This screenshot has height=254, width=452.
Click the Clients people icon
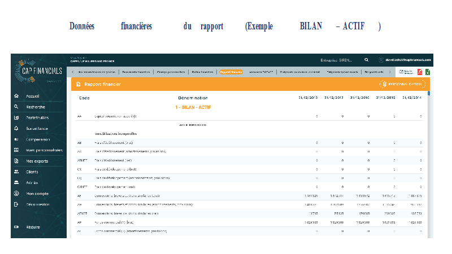tap(16, 172)
